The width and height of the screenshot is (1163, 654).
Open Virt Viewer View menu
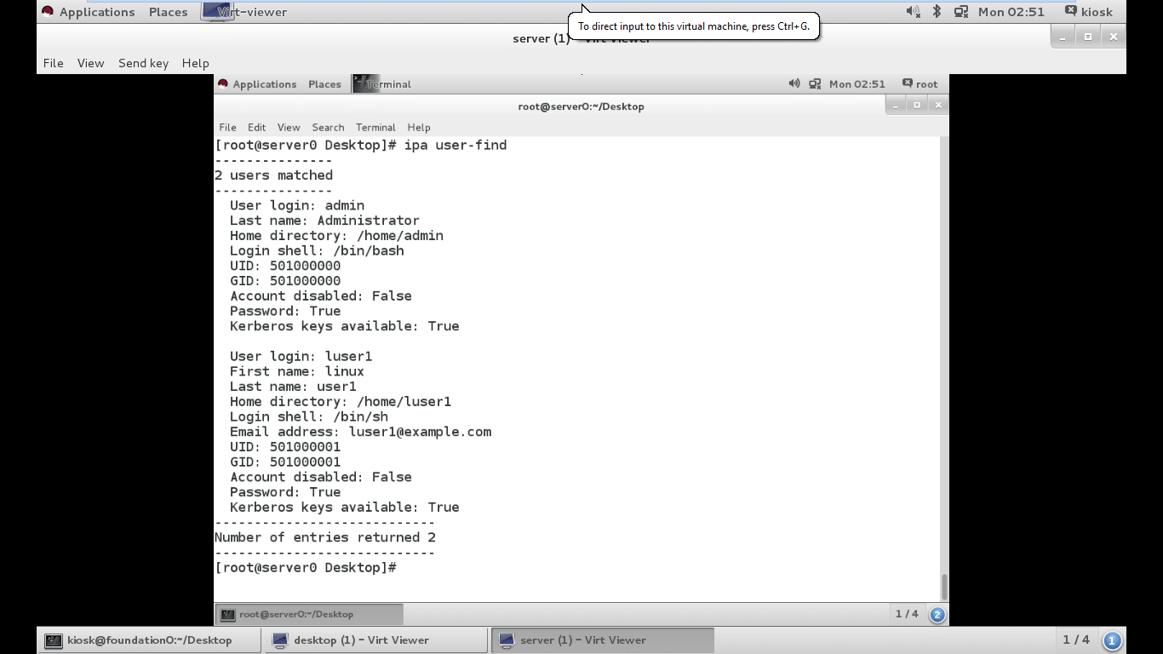click(x=90, y=63)
